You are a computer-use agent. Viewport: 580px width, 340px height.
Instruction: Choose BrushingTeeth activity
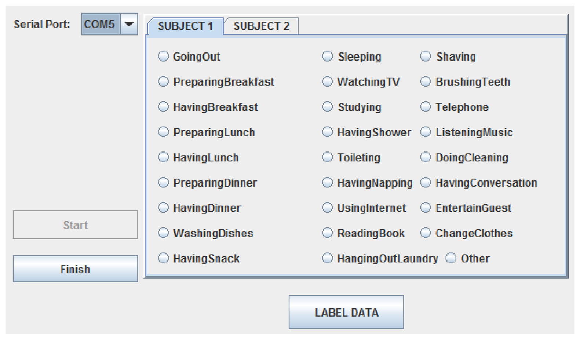(x=426, y=81)
